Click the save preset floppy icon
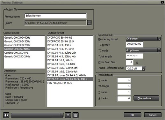 point(68,115)
